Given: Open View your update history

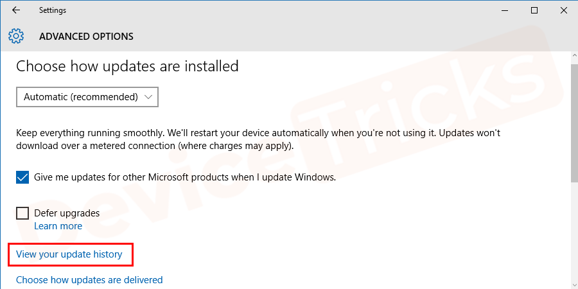Looking at the screenshot, I should pos(69,254).
